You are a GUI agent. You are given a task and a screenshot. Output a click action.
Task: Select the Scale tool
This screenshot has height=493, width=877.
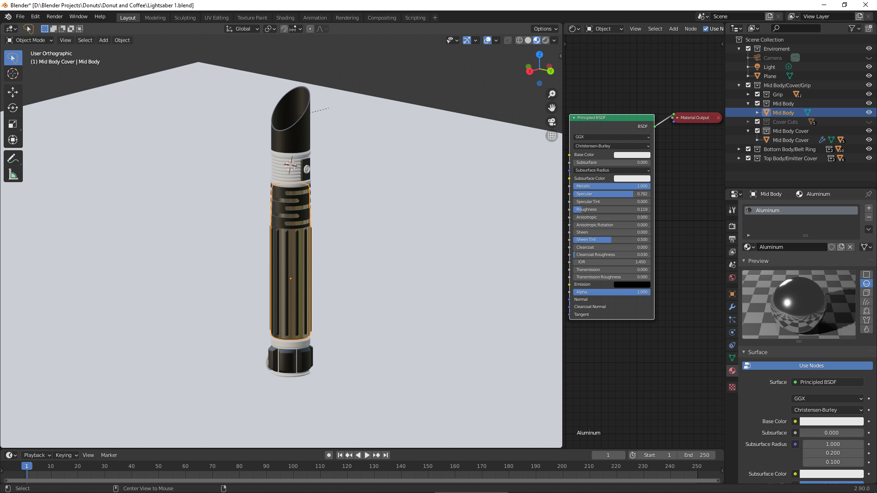pos(13,124)
